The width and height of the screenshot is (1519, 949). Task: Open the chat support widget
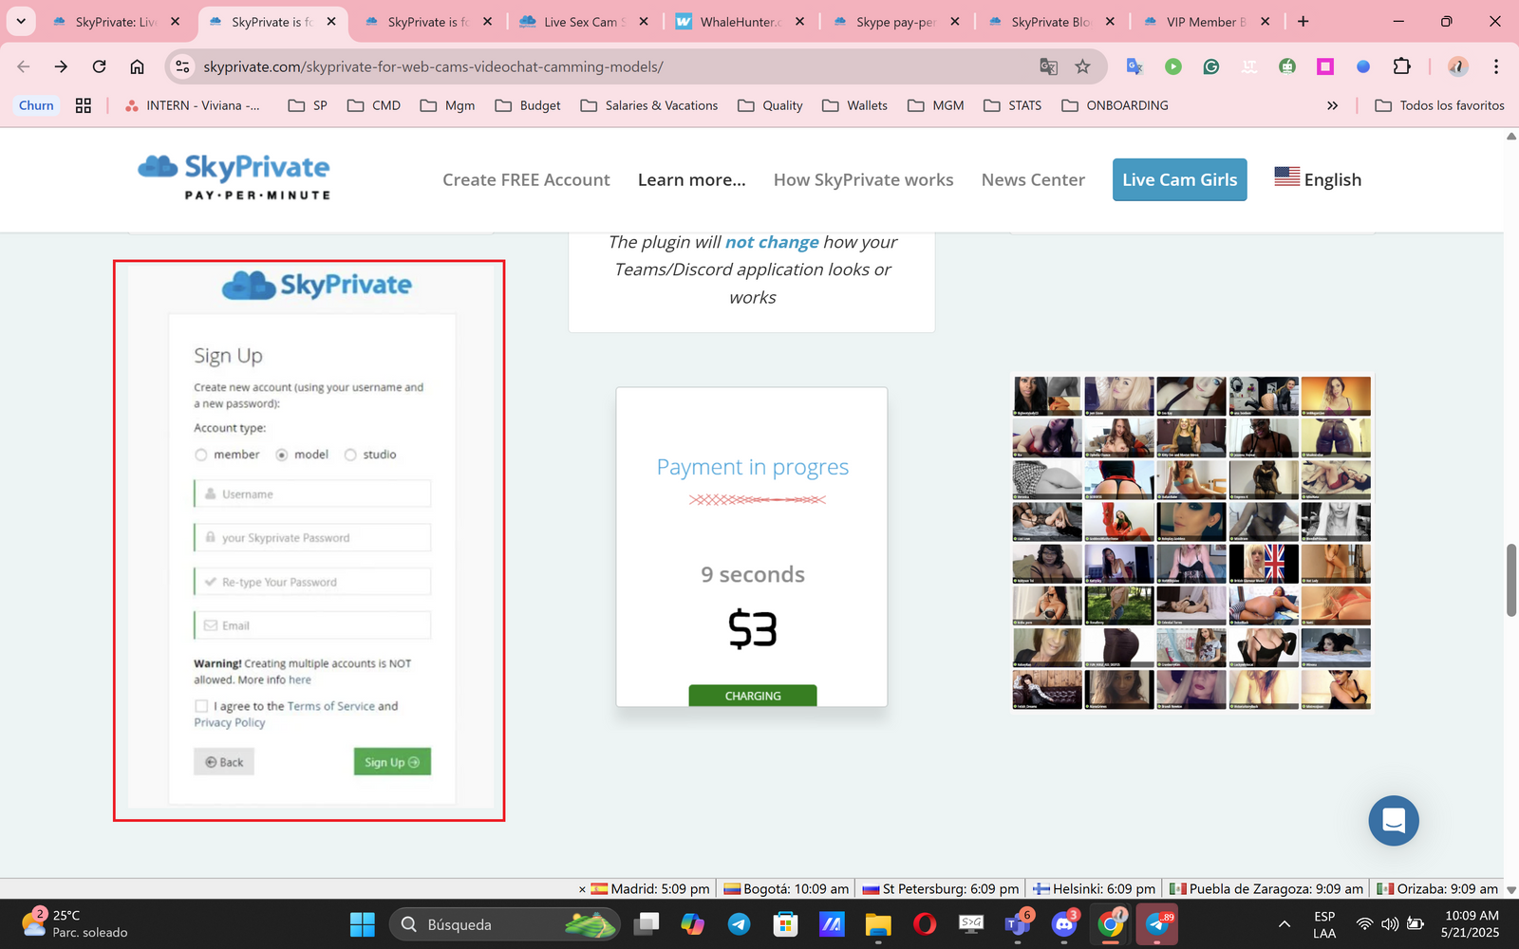1394,820
